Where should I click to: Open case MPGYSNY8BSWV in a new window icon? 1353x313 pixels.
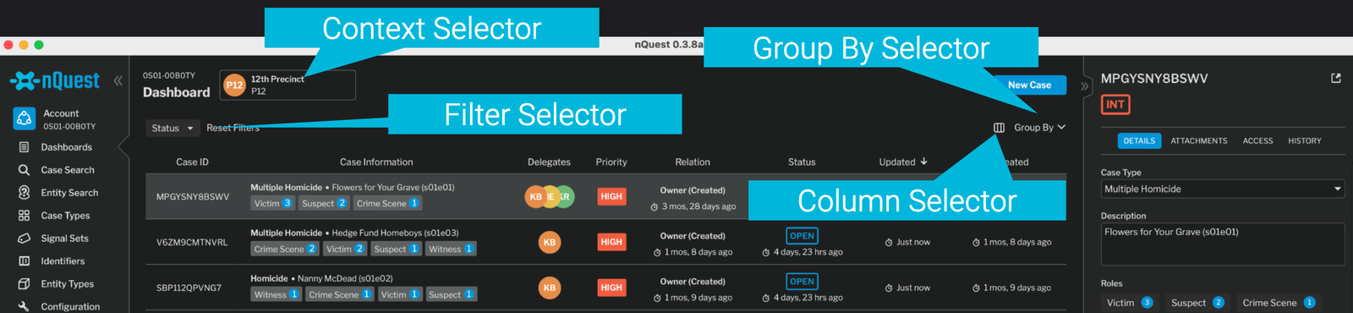pyautogui.click(x=1336, y=78)
